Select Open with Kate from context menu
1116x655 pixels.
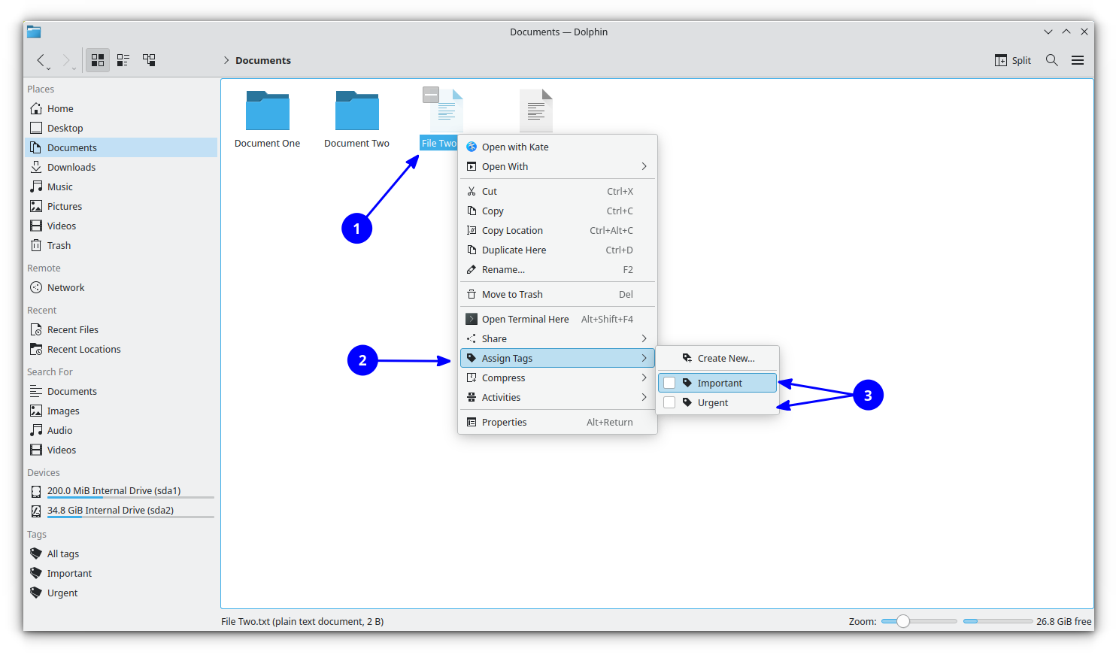pyautogui.click(x=516, y=147)
